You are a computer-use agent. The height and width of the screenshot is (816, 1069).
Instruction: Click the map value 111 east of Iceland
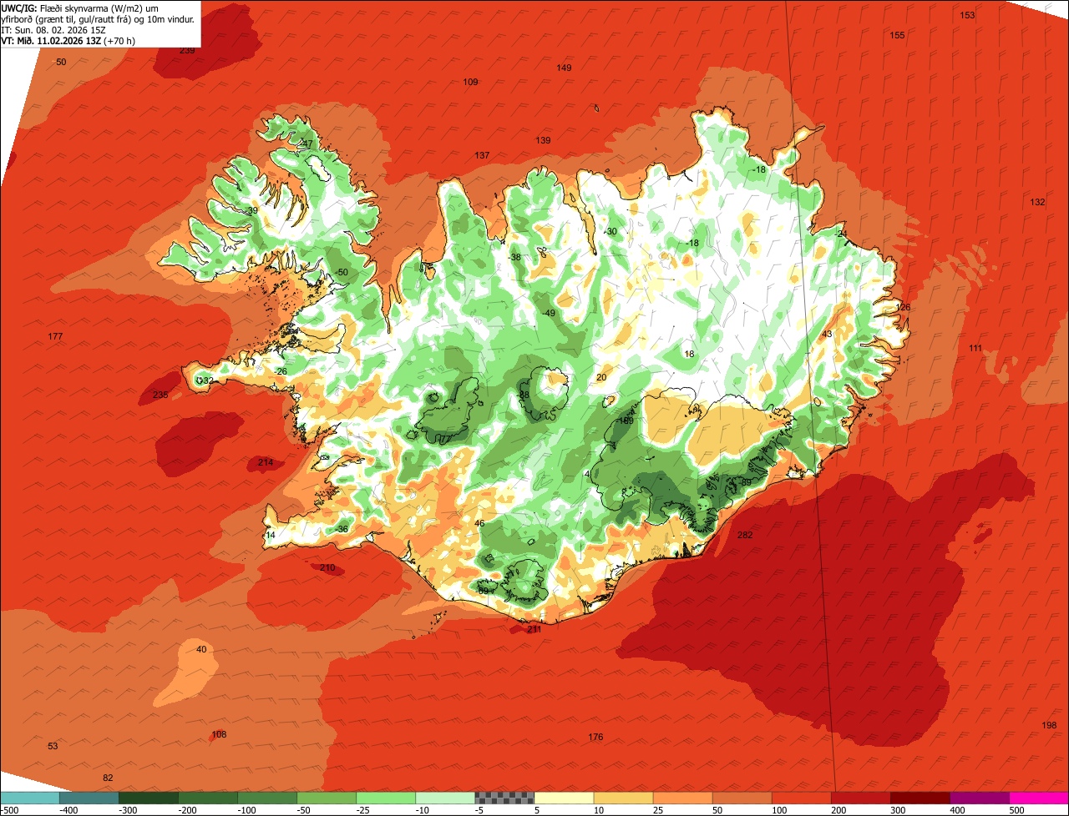975,348
